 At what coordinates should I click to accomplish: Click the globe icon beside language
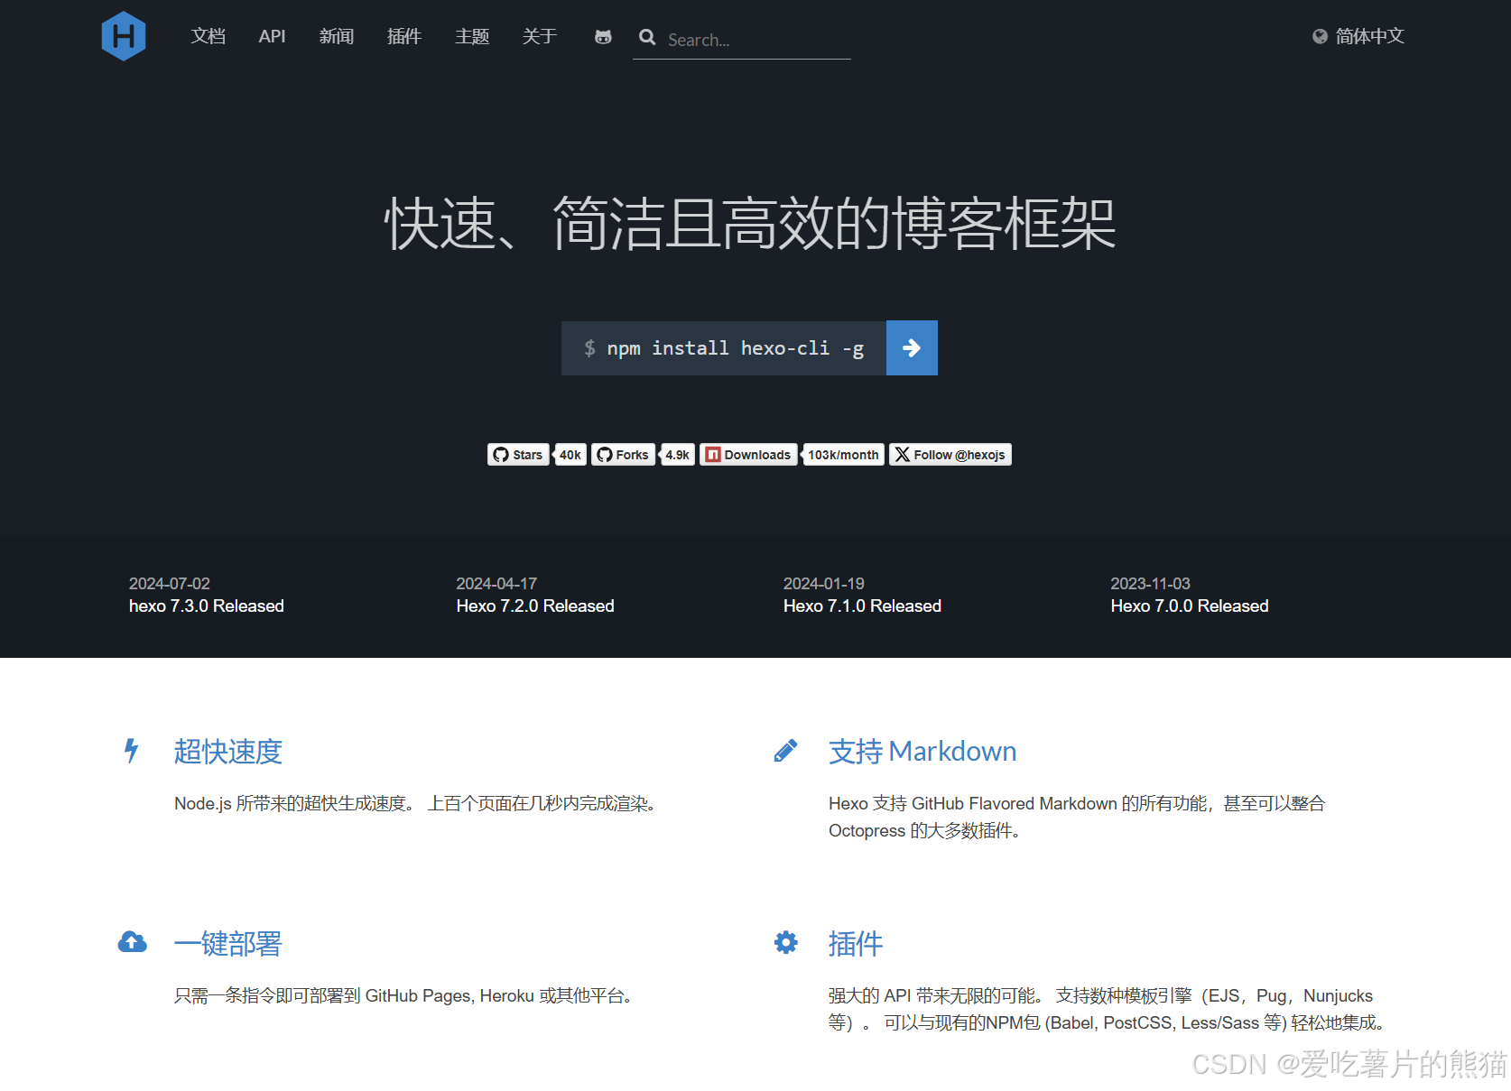(x=1320, y=36)
